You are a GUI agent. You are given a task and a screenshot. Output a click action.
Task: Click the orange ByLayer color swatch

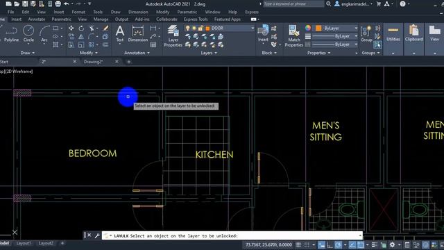tap(318, 28)
